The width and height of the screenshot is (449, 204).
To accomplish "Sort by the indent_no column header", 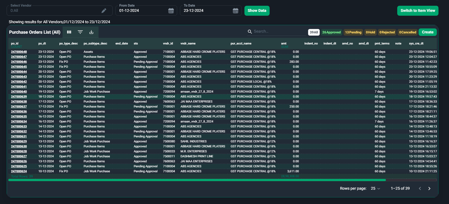I will click(x=311, y=43).
